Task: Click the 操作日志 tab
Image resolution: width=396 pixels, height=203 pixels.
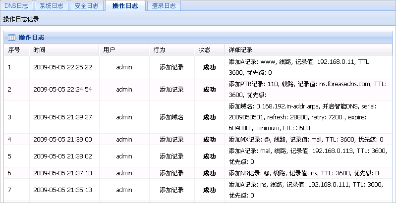Action: tap(125, 6)
